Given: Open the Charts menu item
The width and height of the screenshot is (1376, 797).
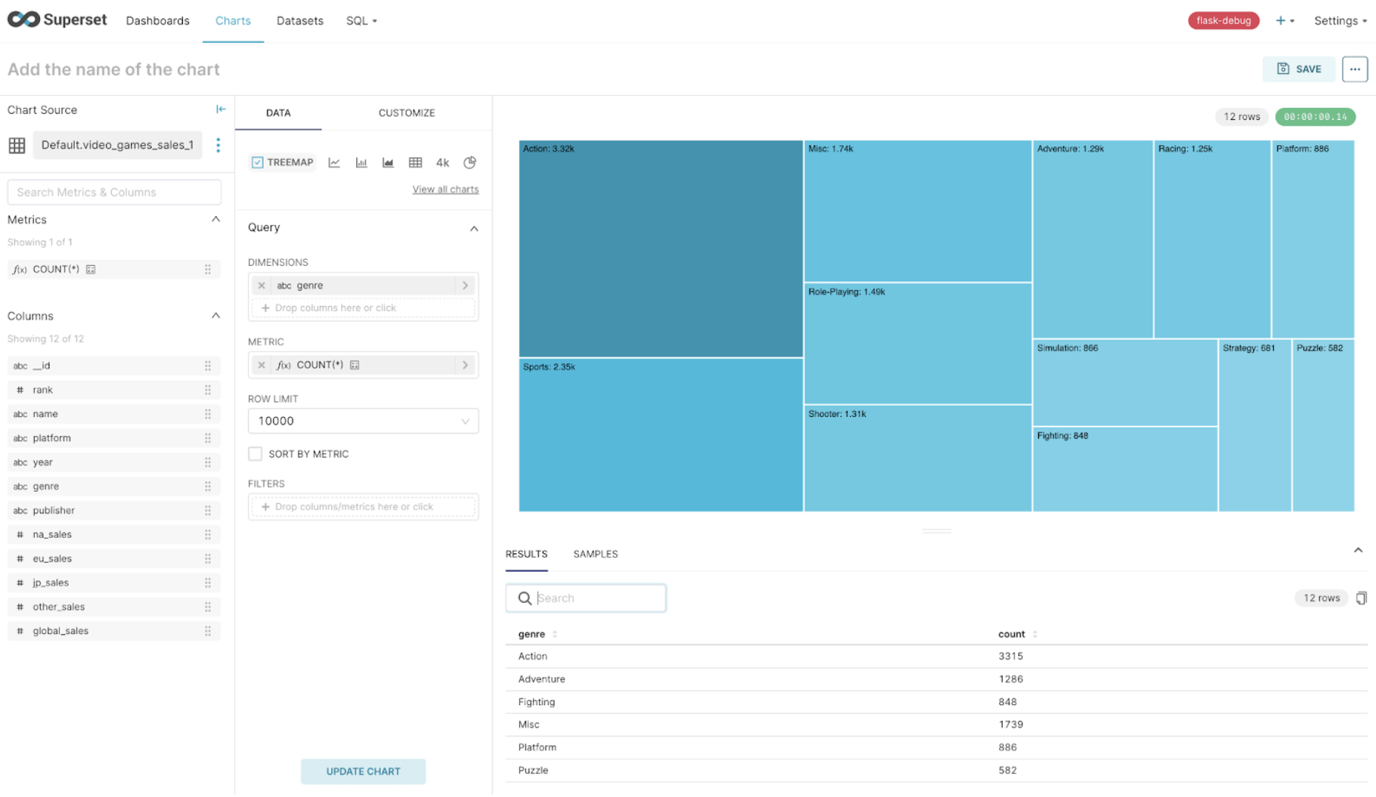Looking at the screenshot, I should pyautogui.click(x=233, y=21).
